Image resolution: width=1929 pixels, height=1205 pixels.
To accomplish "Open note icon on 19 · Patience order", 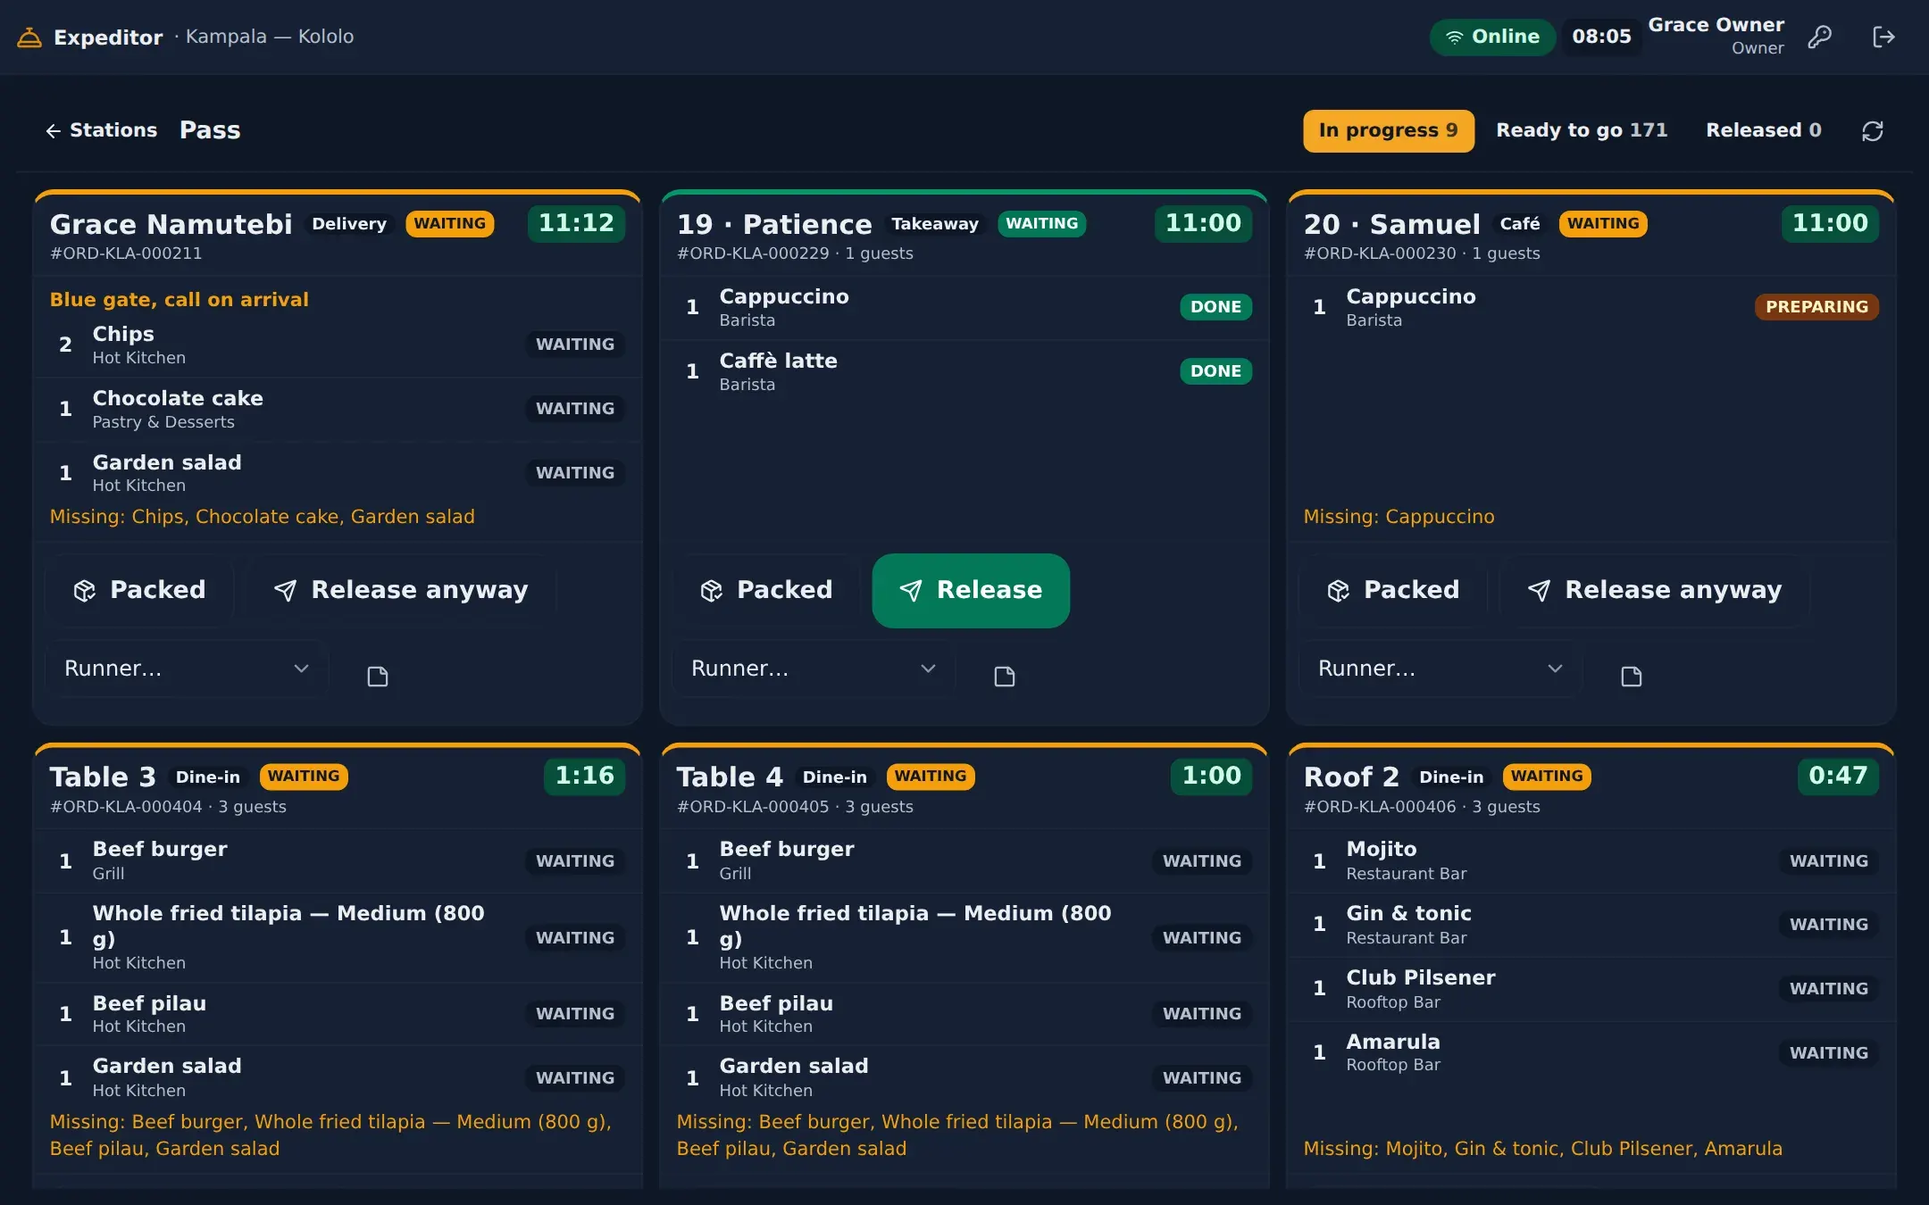I will coord(1005,677).
